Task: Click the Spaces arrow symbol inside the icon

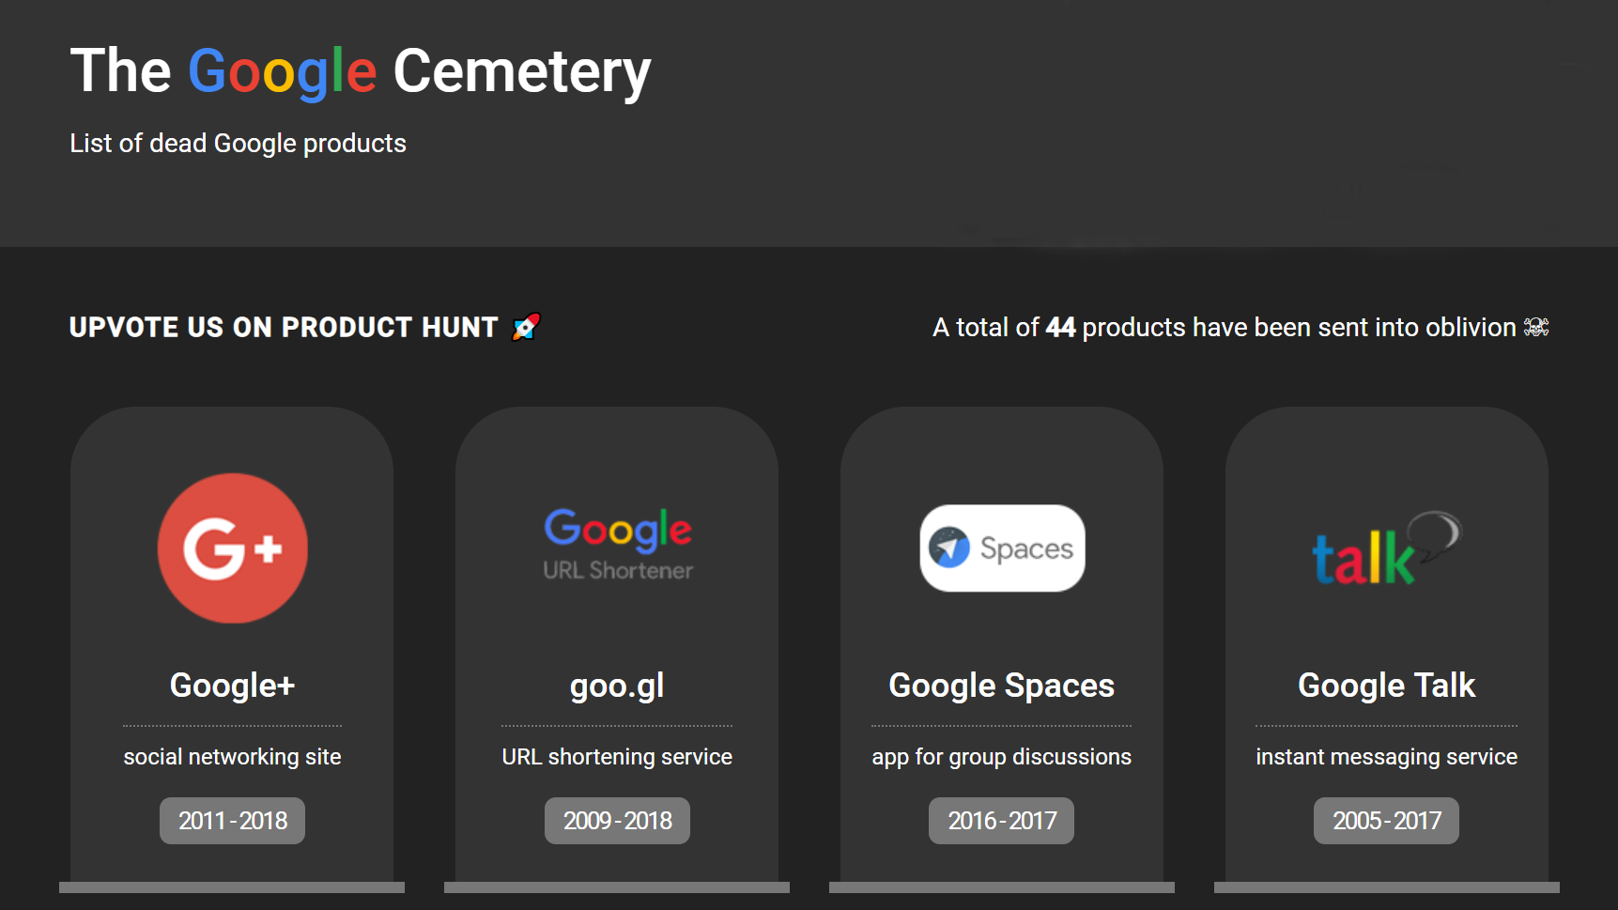Action: (948, 548)
